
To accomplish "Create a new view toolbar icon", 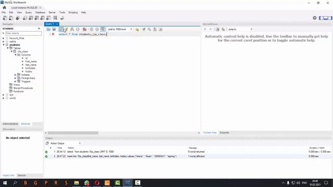I will tap(37, 18).
